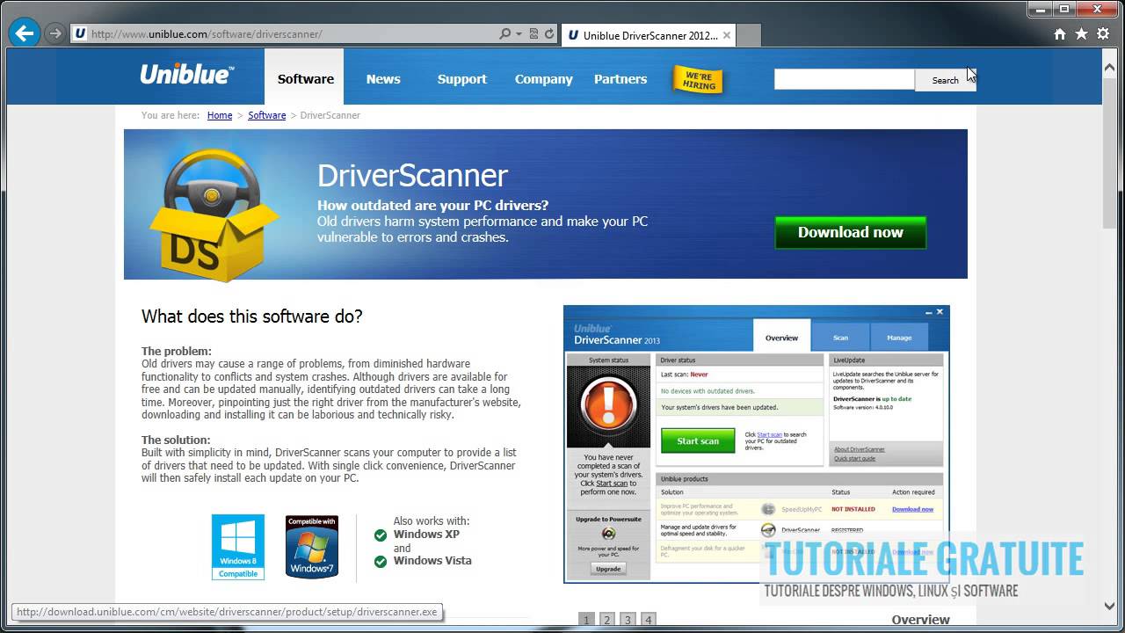Follow the Home breadcrumb link
This screenshot has width=1125, height=633.
[220, 115]
